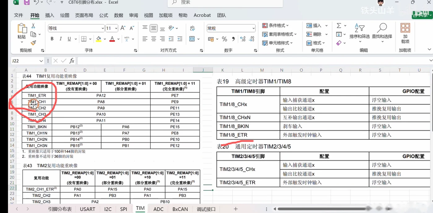This screenshot has width=433, height=213.
Task: Expand Cell Styles (单元格样式) menu
Action: (277, 43)
